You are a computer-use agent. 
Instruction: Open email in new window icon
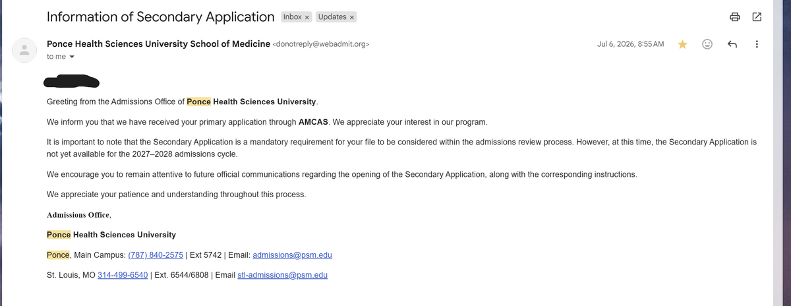coord(757,17)
